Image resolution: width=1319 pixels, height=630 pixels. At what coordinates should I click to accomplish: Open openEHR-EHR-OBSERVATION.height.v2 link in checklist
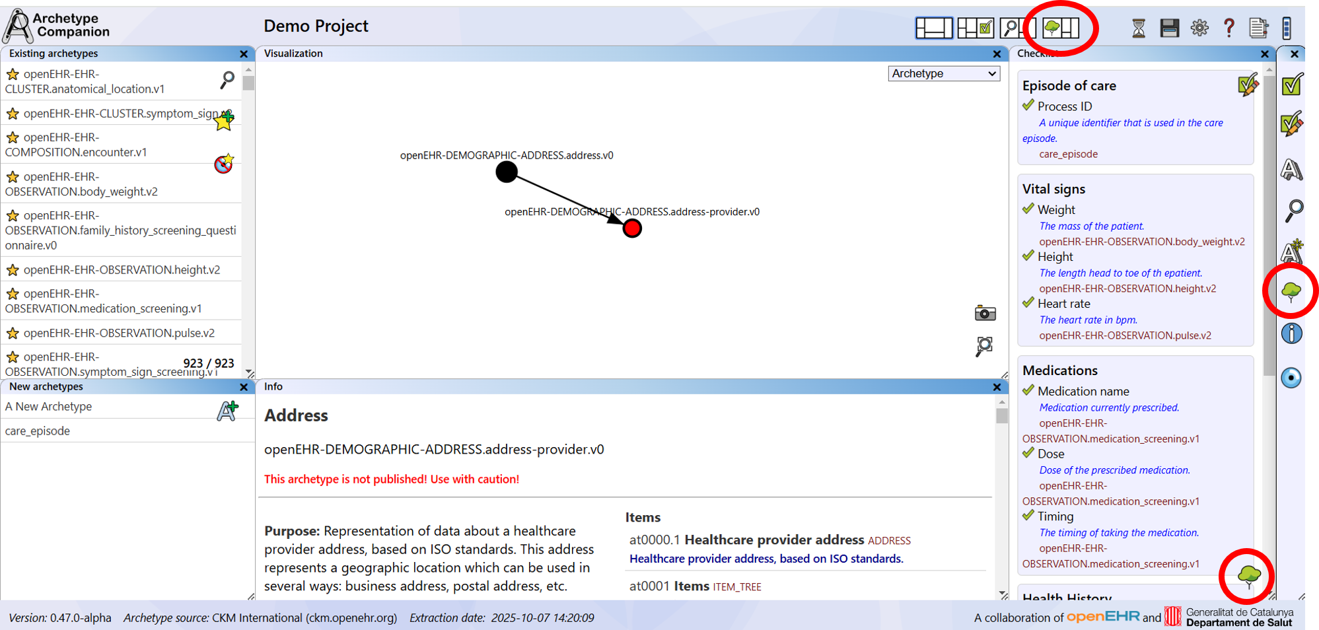coord(1127,289)
